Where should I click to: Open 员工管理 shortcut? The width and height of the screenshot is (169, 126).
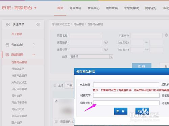[17, 34]
